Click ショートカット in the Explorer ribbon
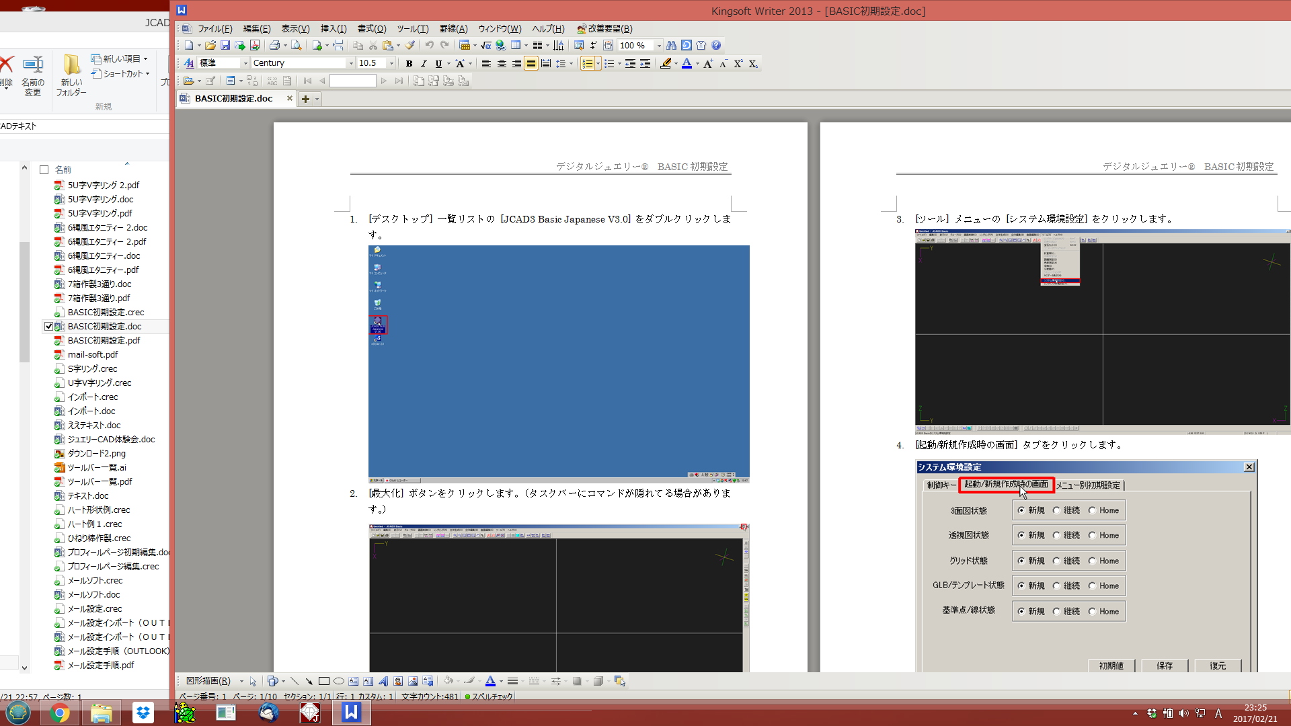The width and height of the screenshot is (1291, 726). pyautogui.click(x=120, y=73)
